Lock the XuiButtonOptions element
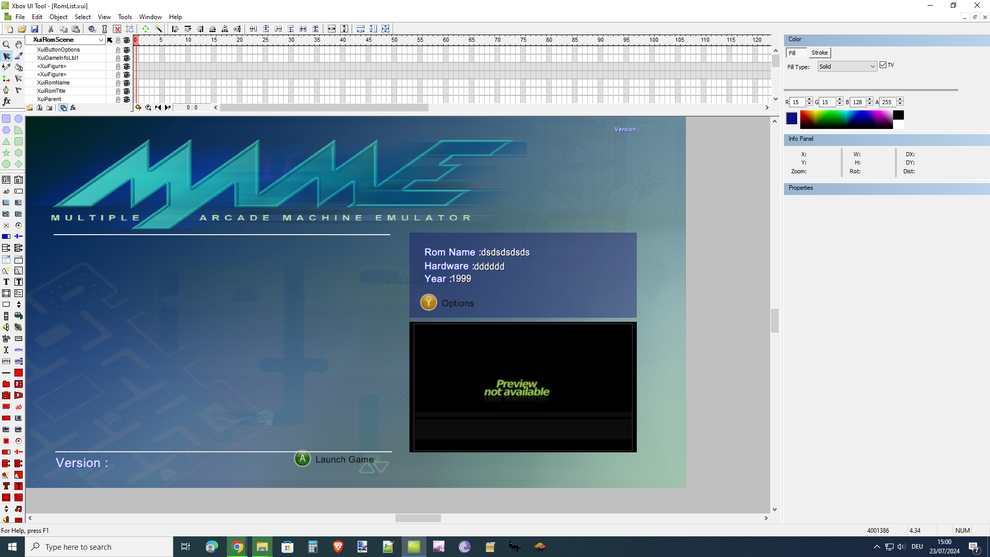The height and width of the screenshot is (557, 990). coord(118,50)
